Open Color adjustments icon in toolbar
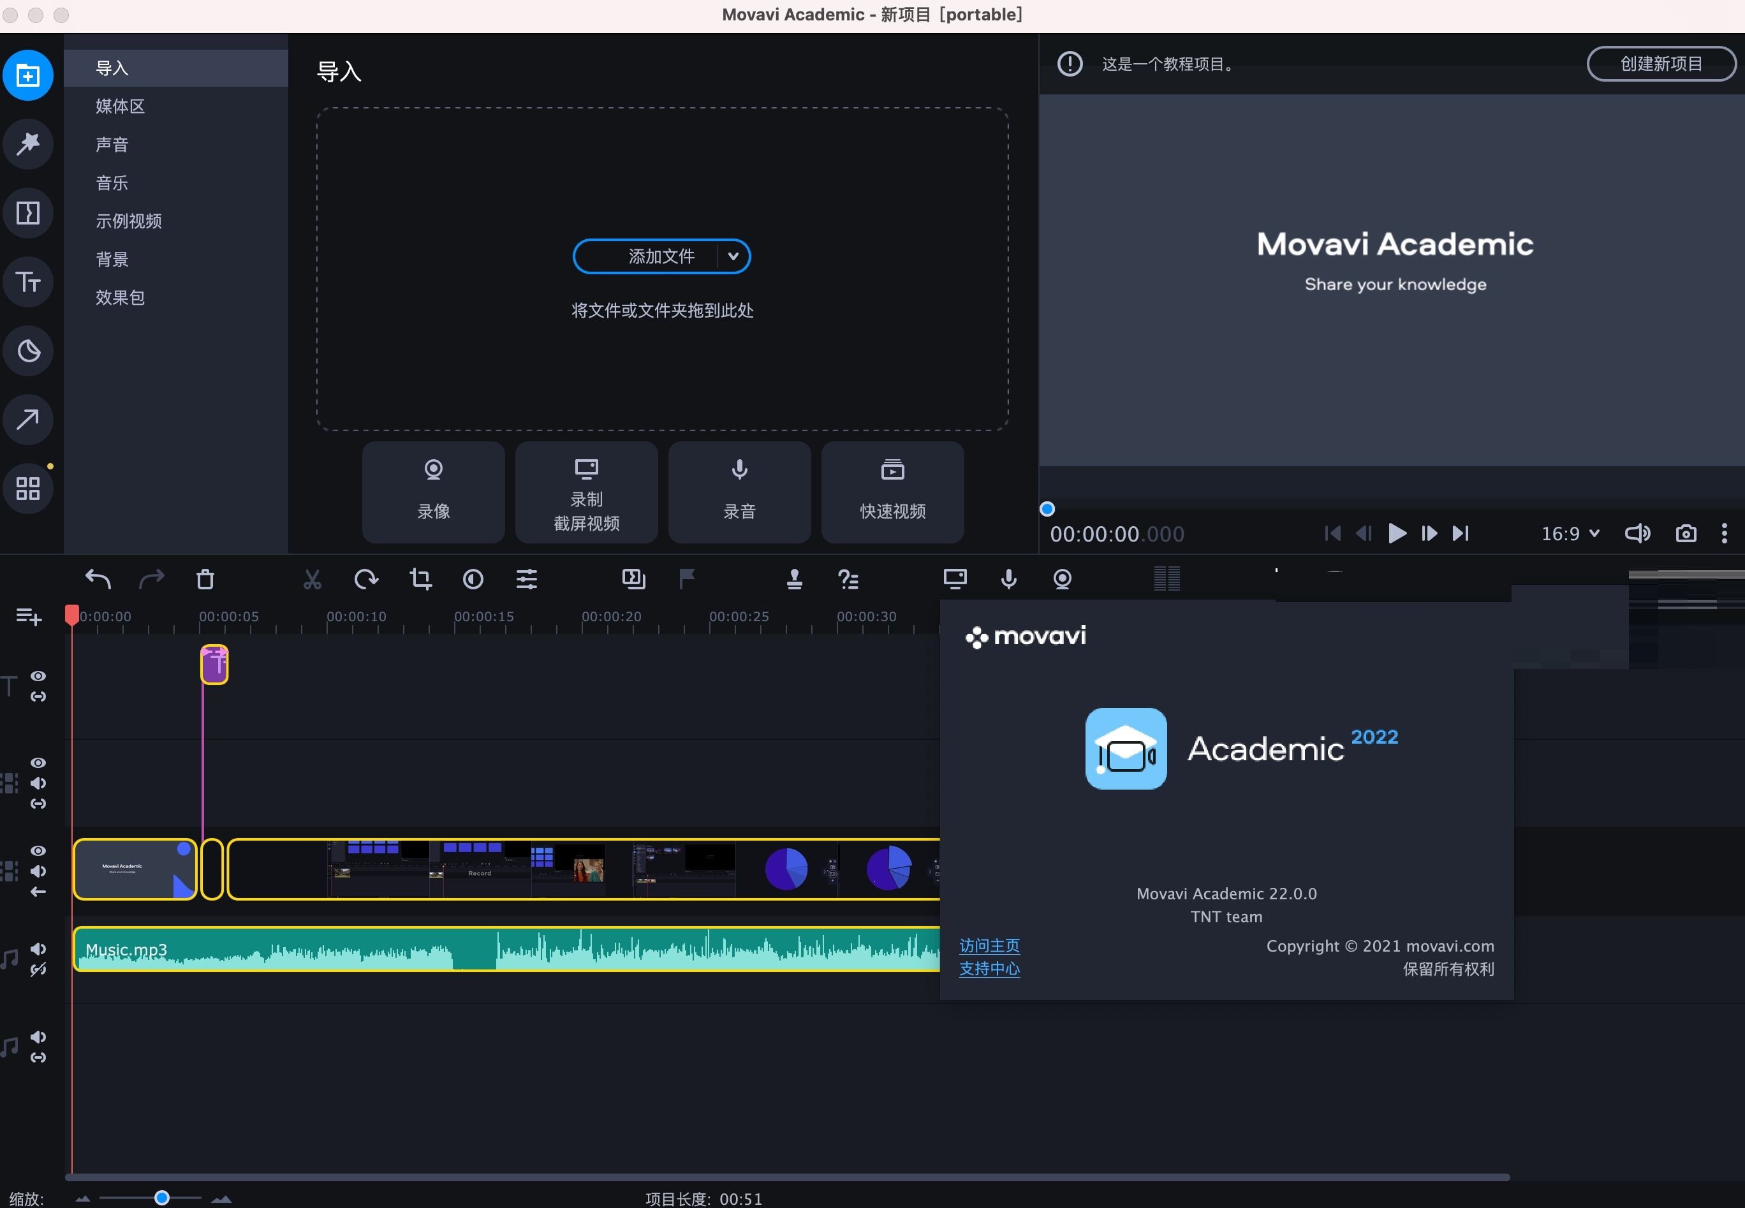This screenshot has width=1745, height=1208. [473, 579]
